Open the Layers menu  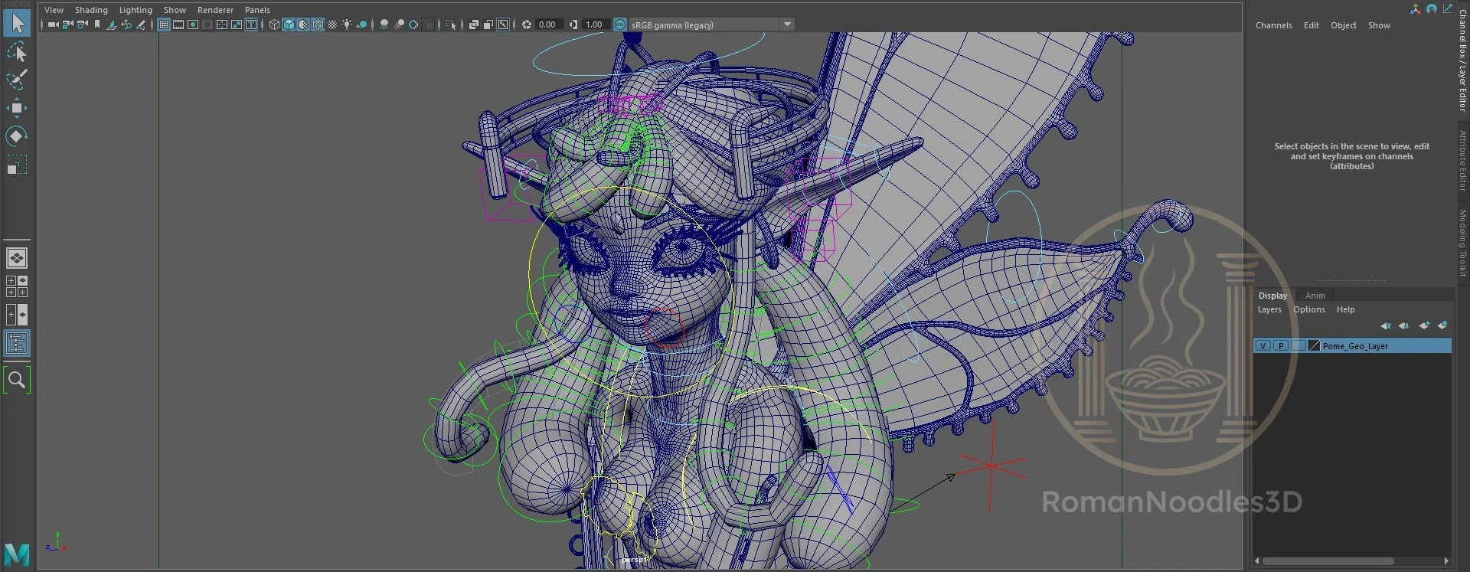[1269, 309]
